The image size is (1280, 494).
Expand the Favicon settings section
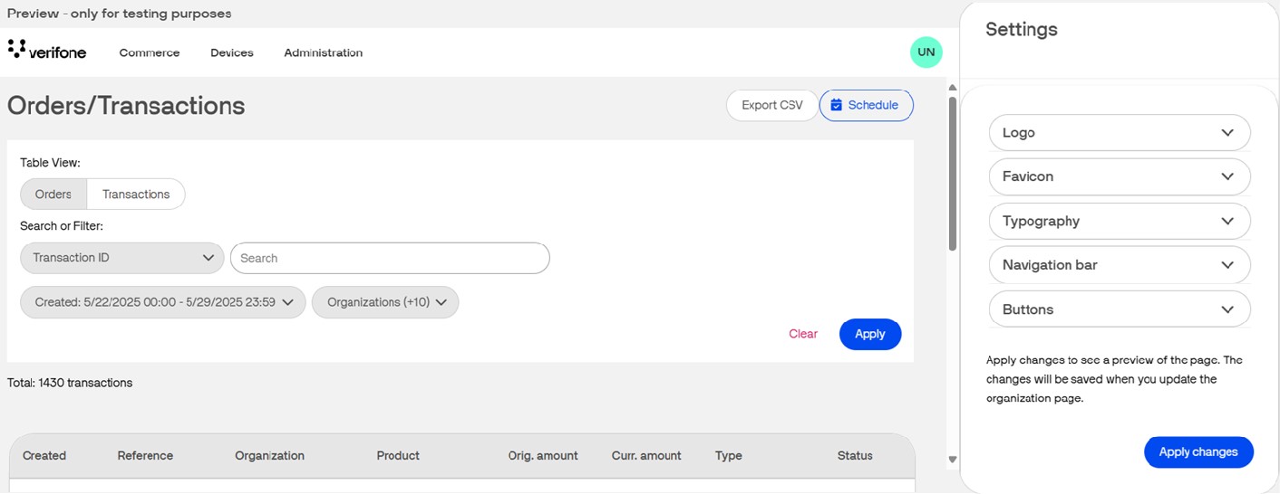click(x=1120, y=176)
